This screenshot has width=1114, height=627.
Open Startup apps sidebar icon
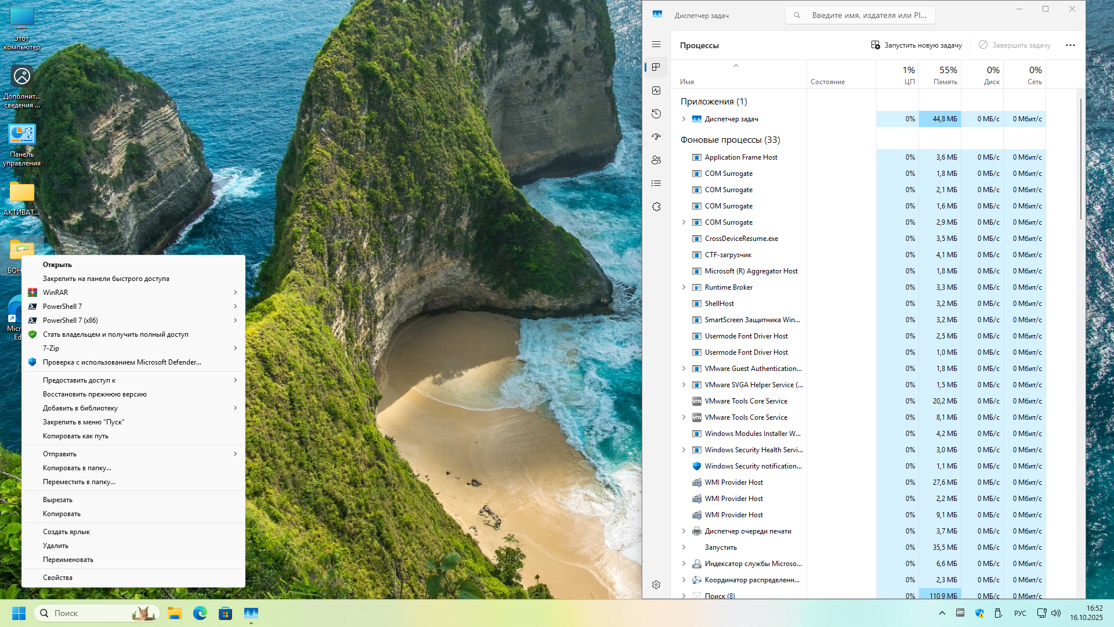click(x=656, y=137)
